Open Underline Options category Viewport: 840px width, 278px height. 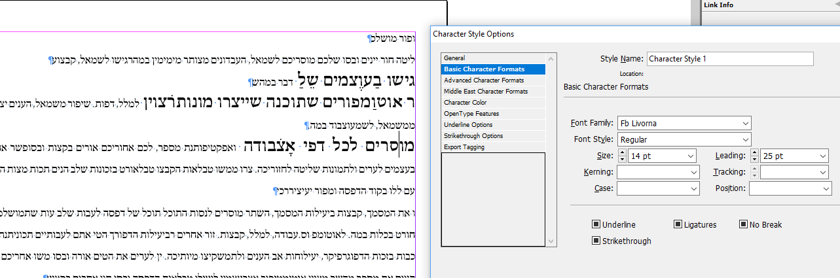[x=493, y=125]
